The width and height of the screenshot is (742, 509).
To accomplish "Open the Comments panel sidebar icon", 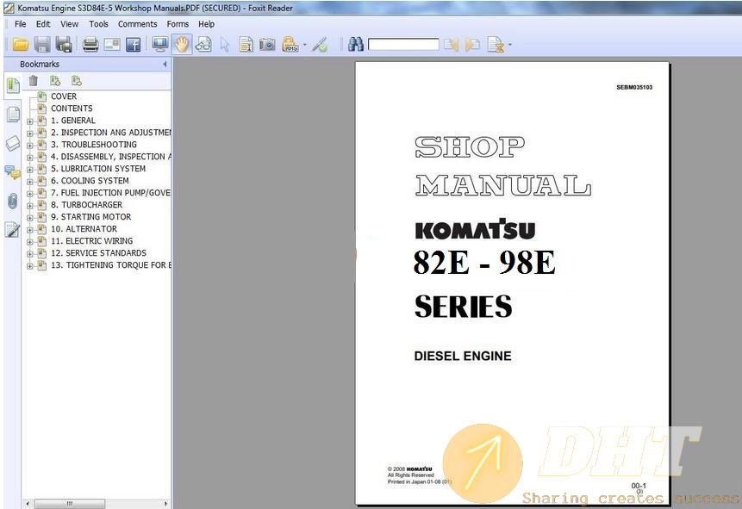I will pos(13,172).
